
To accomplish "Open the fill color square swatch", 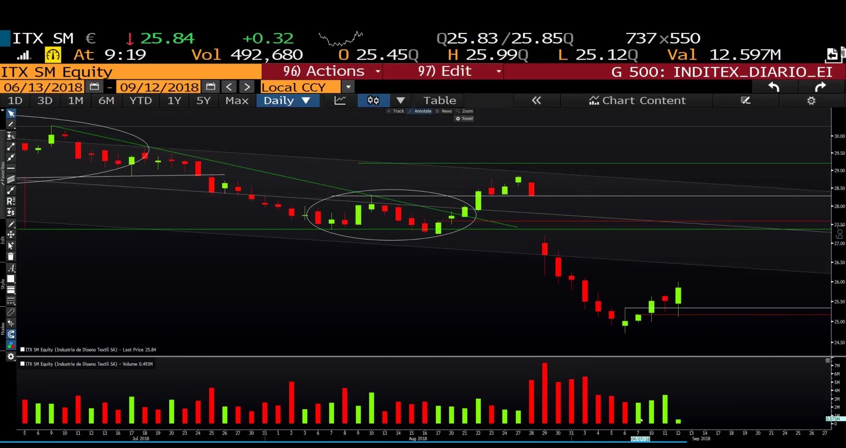I will 11,279.
